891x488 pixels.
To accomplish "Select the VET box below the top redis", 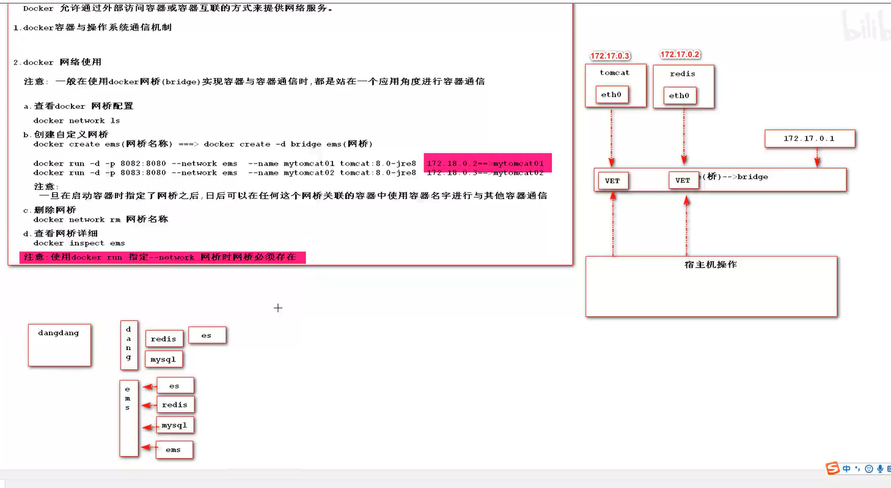I will (x=684, y=180).
